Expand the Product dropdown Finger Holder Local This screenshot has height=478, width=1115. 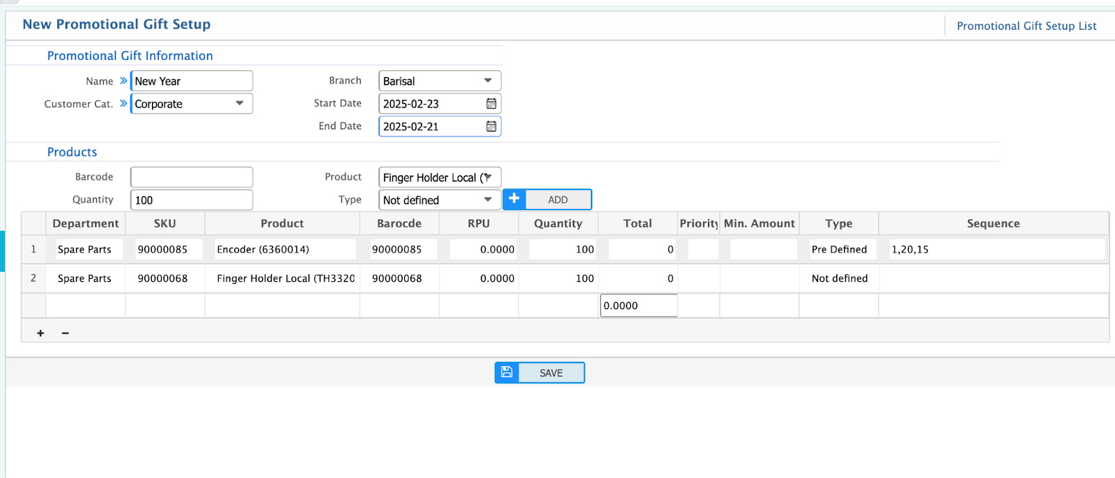[x=488, y=177]
